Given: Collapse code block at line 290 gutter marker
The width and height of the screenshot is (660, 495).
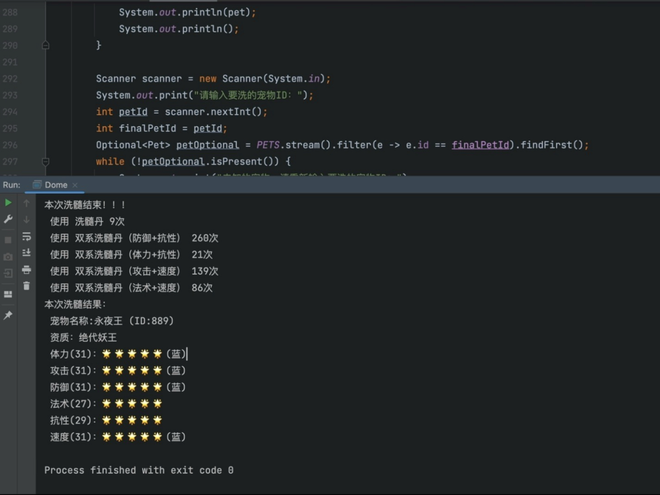Looking at the screenshot, I should coord(46,45).
